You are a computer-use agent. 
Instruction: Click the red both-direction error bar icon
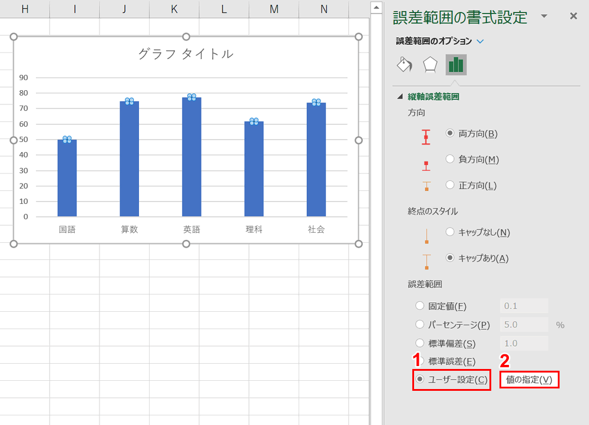tap(425, 137)
